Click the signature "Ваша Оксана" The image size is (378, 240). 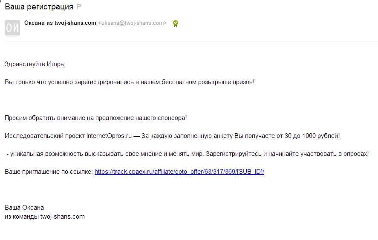(x=24, y=208)
